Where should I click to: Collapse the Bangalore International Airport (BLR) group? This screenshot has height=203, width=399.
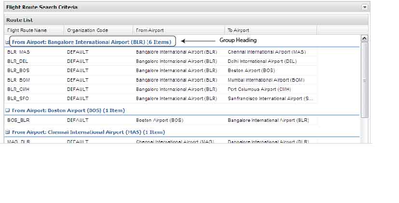(x=7, y=42)
